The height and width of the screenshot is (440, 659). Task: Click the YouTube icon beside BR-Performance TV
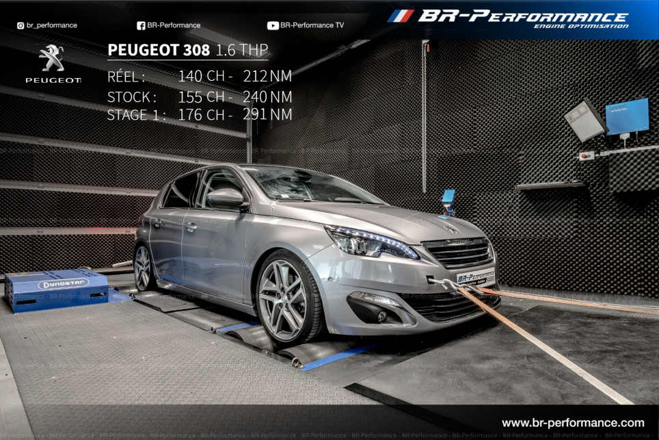[273, 25]
